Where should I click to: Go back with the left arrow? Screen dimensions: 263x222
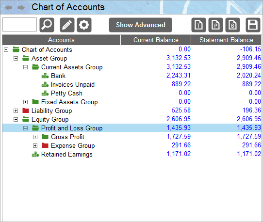pyautogui.click(x=8, y=8)
